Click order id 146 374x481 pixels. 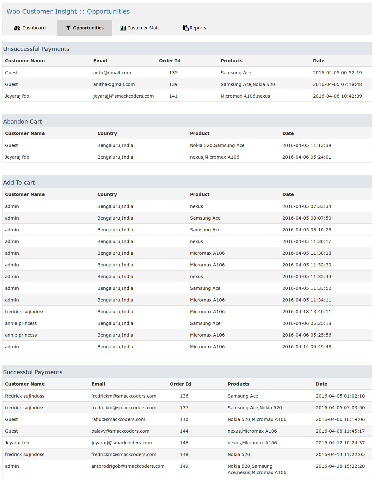[184, 443]
